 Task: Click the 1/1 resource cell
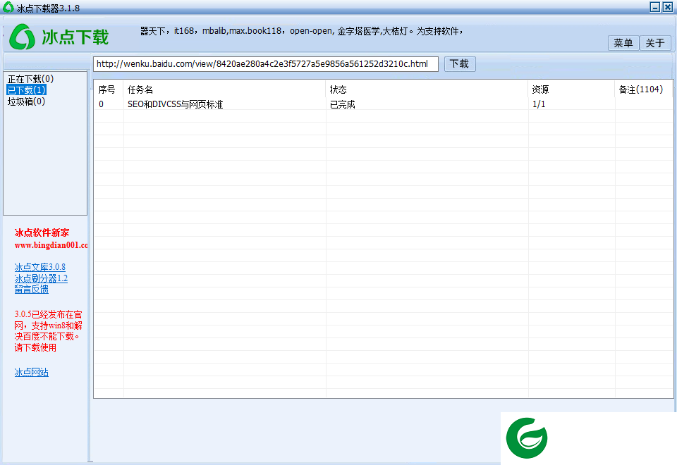click(x=539, y=104)
